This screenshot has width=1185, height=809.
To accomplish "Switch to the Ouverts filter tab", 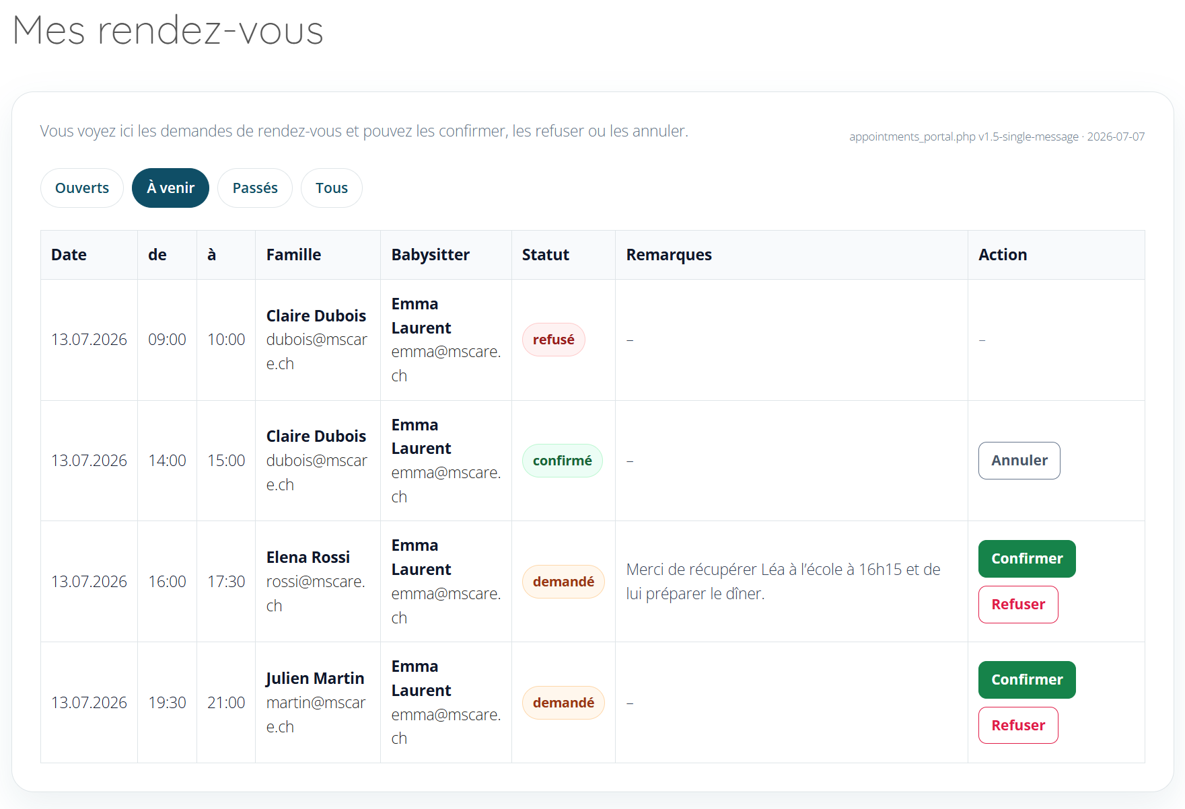I will pyautogui.click(x=82, y=188).
